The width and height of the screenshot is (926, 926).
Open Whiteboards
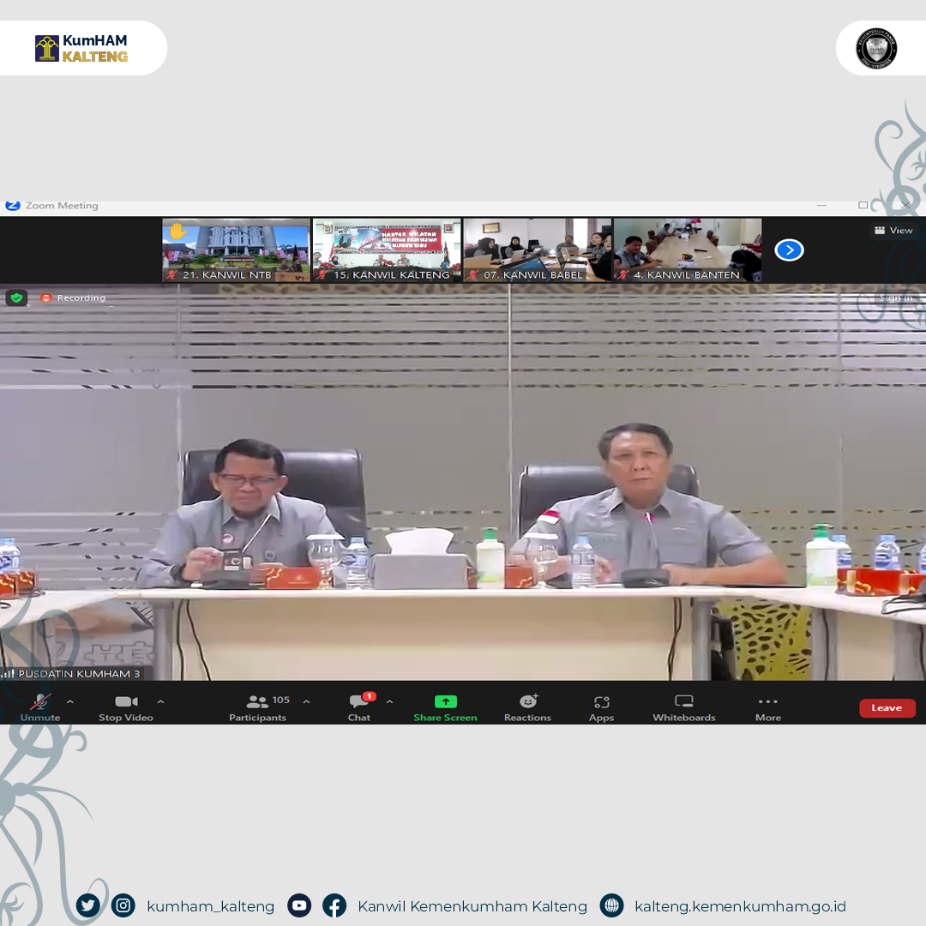(x=683, y=707)
